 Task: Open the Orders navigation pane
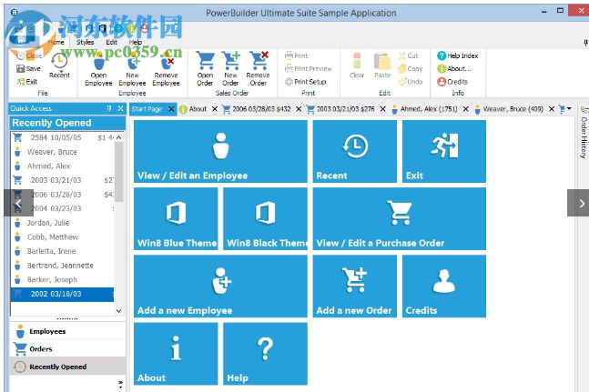(x=67, y=349)
